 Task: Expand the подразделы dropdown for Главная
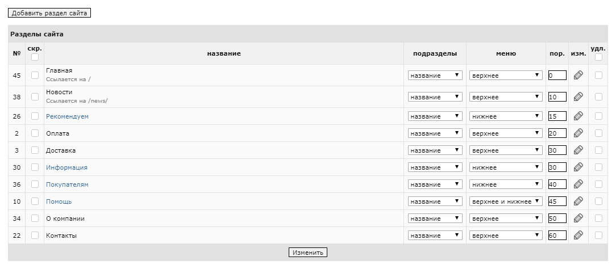[x=435, y=75]
